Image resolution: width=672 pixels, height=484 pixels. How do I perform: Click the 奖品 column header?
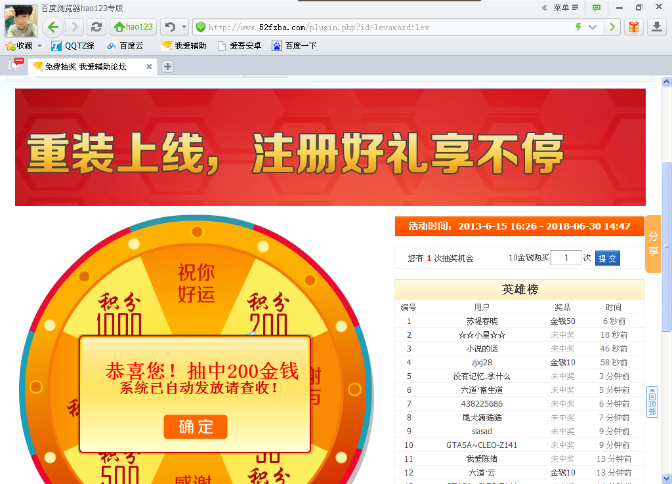tap(562, 307)
